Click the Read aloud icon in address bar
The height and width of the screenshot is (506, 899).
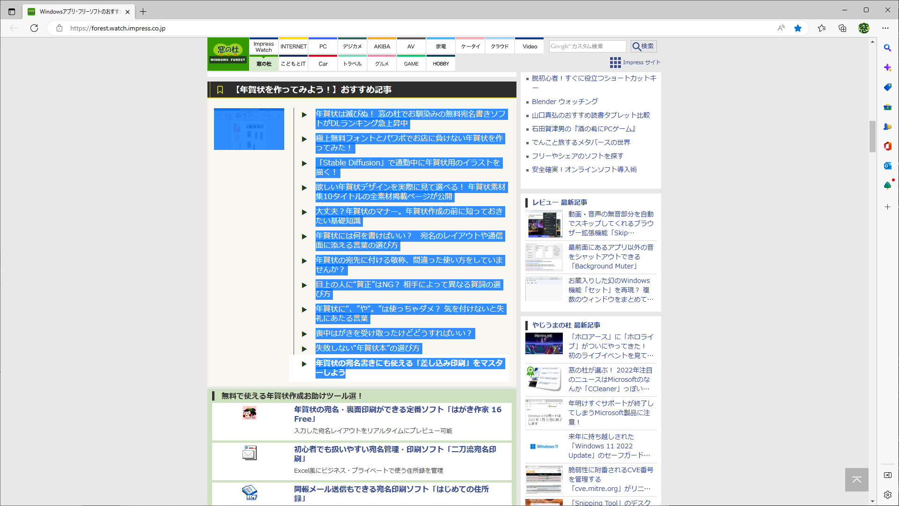point(781,28)
